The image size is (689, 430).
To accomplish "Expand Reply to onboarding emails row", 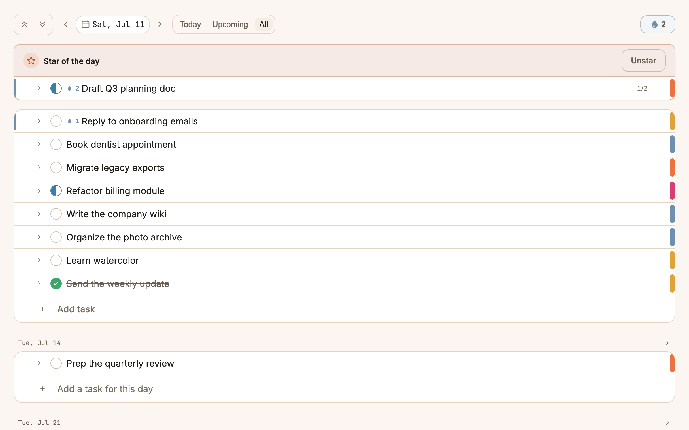I will click(x=39, y=121).
